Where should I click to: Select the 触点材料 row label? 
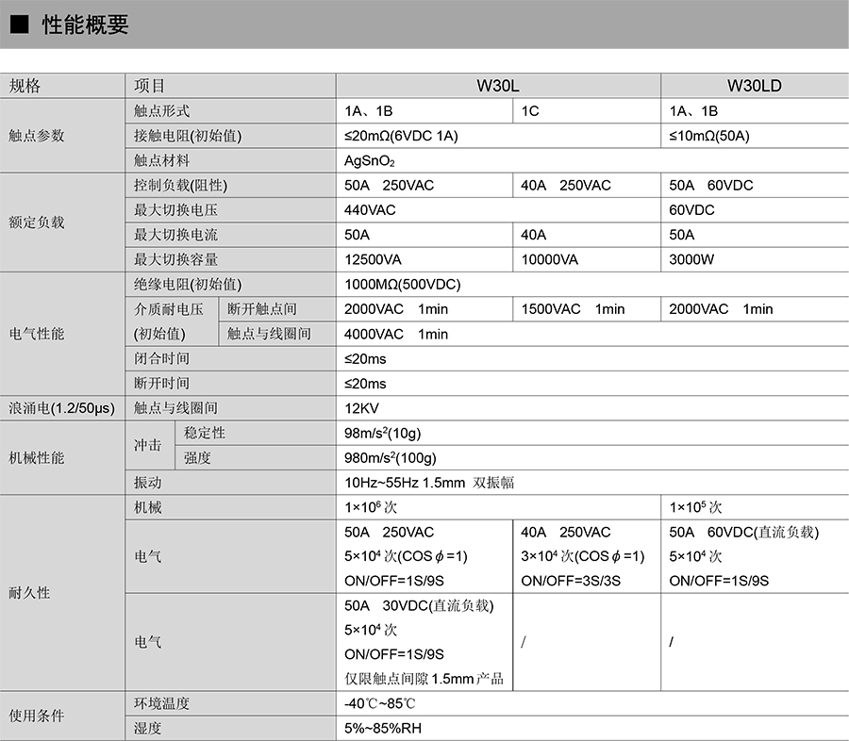pyautogui.click(x=162, y=160)
